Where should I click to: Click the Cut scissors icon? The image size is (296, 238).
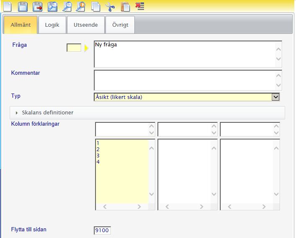[x=110, y=7]
